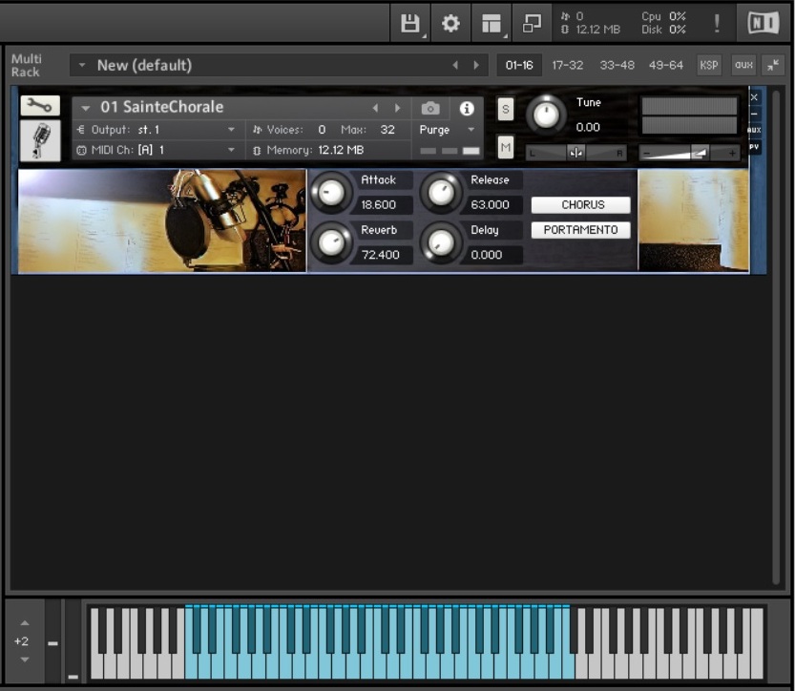Open the workspace layout panel menu
The image size is (795, 691).
492,23
